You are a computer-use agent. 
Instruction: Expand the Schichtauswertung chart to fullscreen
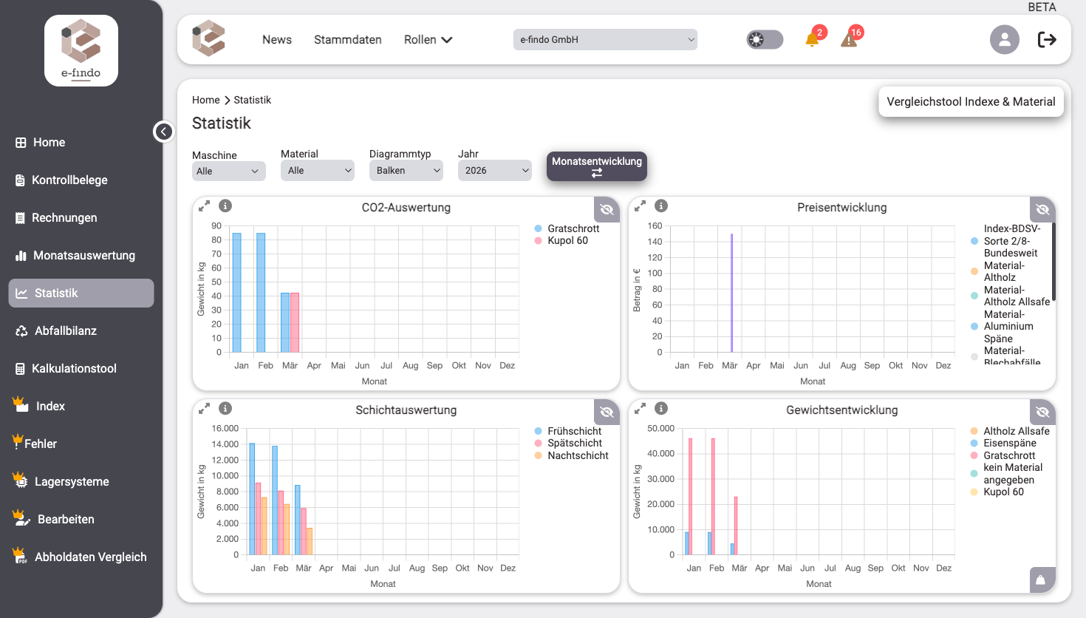[x=205, y=409]
